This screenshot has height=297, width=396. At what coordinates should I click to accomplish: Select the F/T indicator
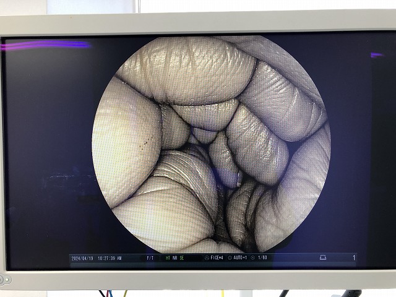150,258
